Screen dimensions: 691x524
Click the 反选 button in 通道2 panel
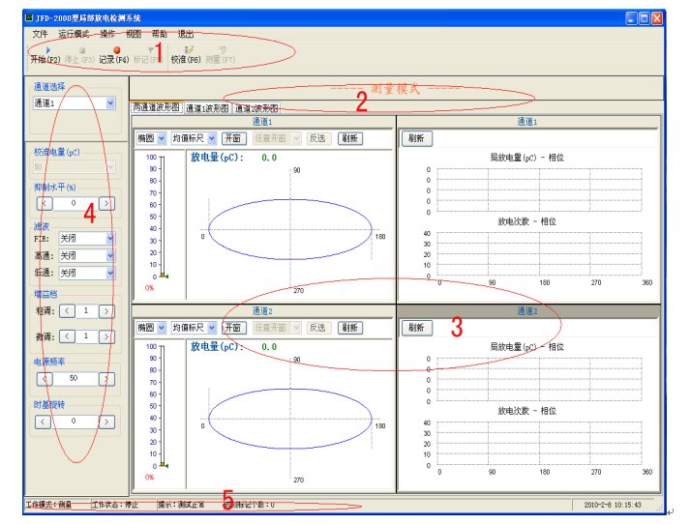317,328
